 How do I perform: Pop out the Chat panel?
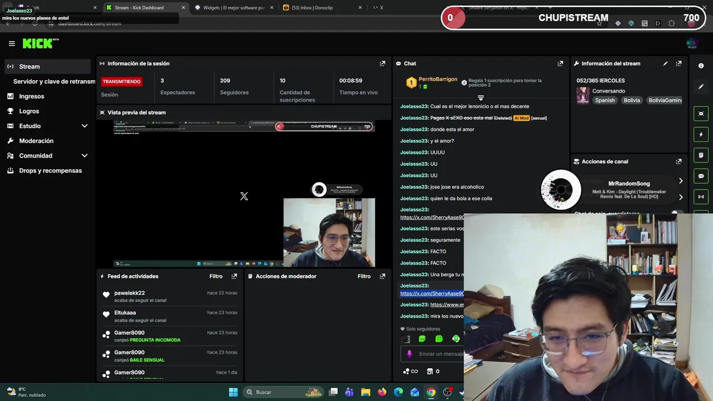pos(560,63)
